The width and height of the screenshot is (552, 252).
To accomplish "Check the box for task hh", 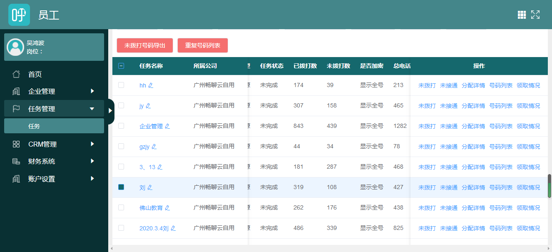I will tap(121, 85).
